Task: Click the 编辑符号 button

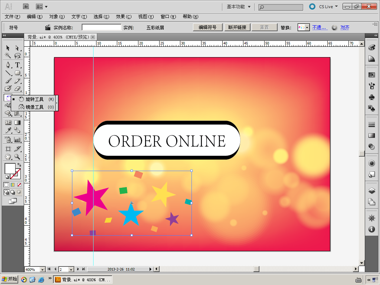Action: pyautogui.click(x=208, y=27)
